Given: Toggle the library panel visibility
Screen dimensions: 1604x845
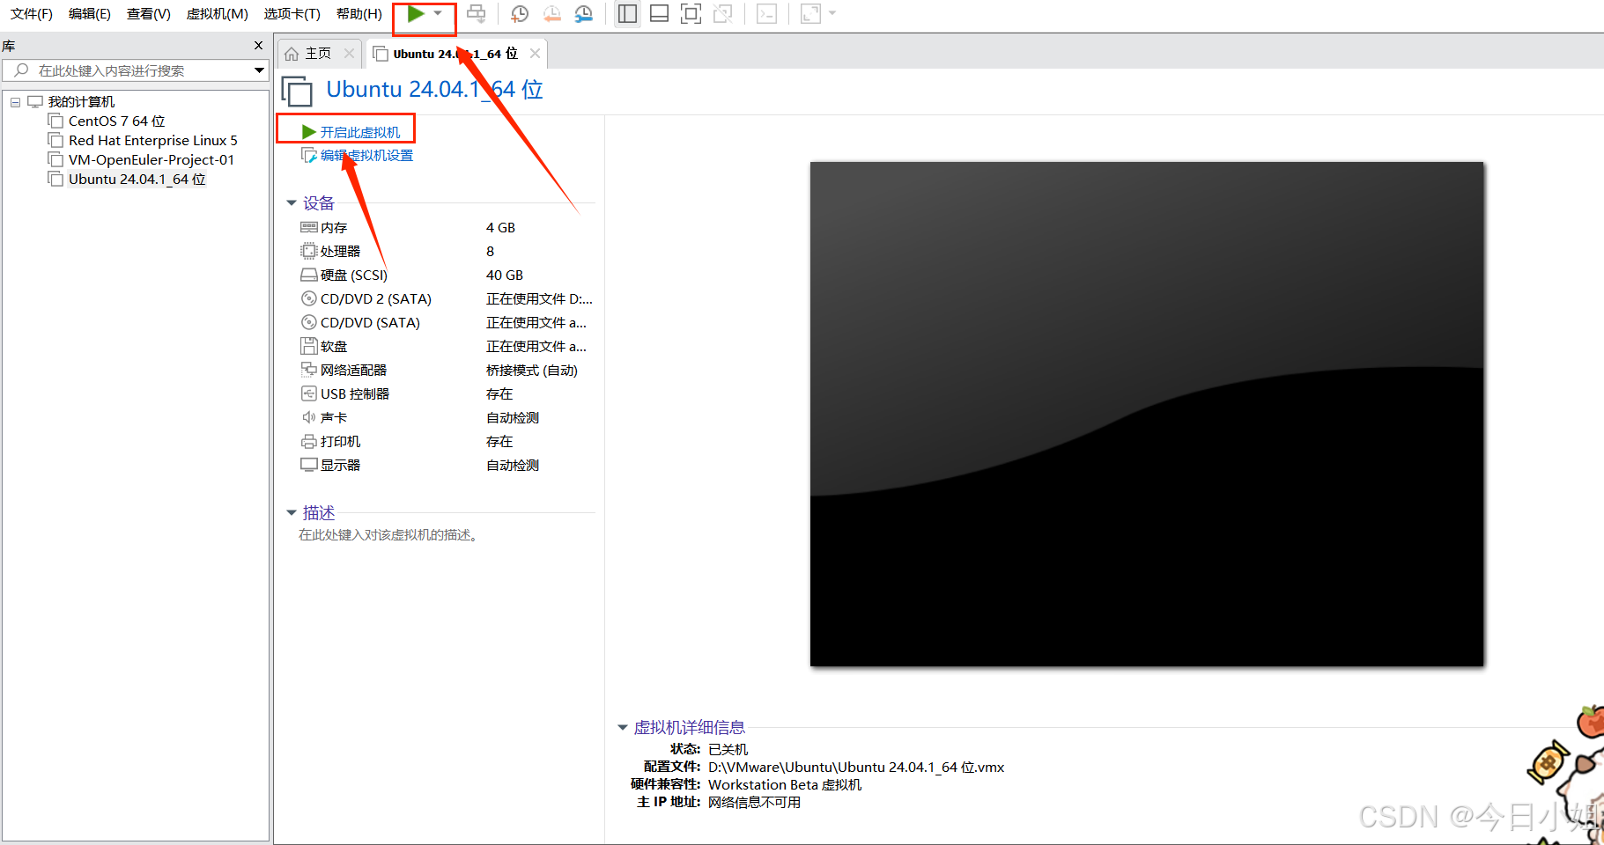Looking at the screenshot, I should [x=626, y=13].
